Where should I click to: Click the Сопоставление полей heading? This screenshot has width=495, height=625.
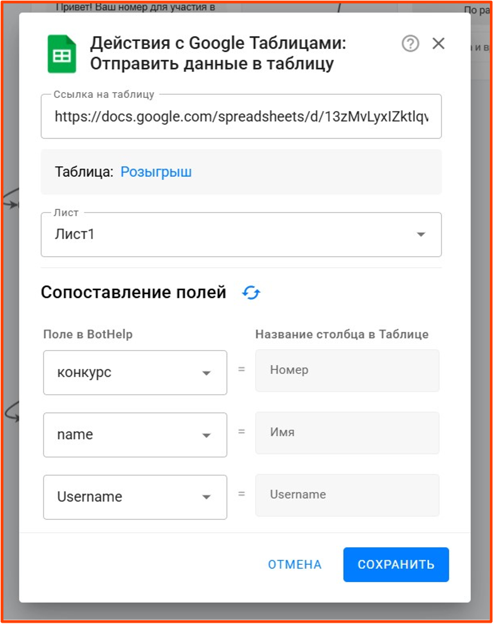point(133,292)
